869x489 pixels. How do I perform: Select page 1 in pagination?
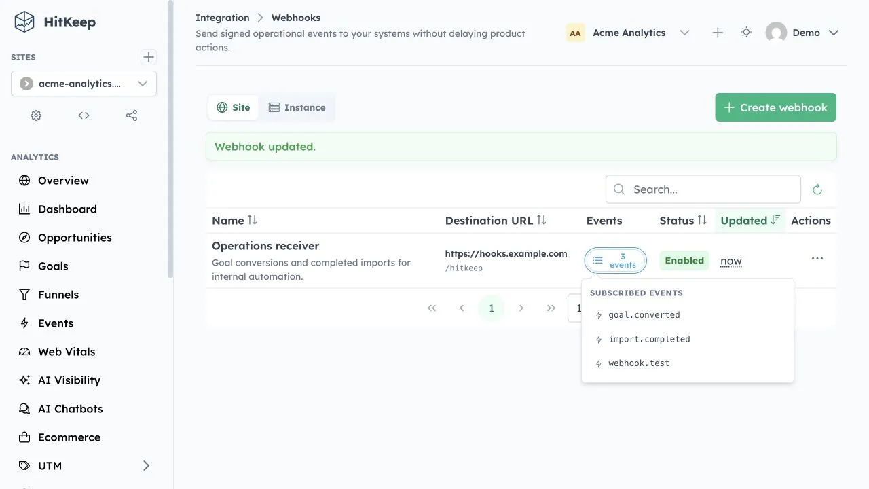tap(492, 308)
